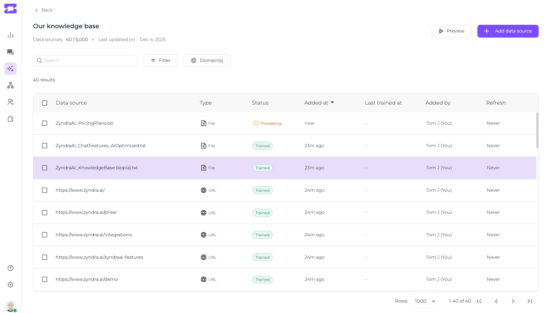The image size is (548, 313).
Task: Click the Status column header
Action: pos(260,103)
